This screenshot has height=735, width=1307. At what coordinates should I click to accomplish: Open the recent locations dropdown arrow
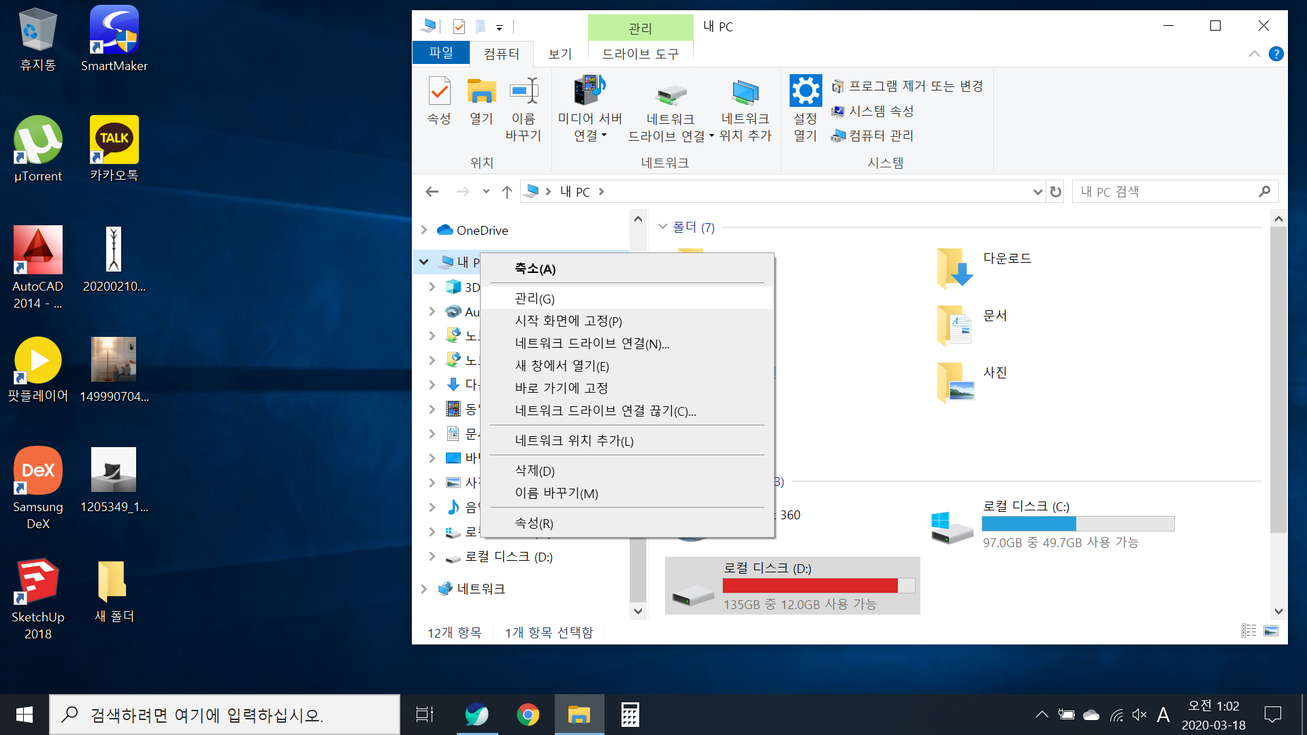click(x=486, y=192)
